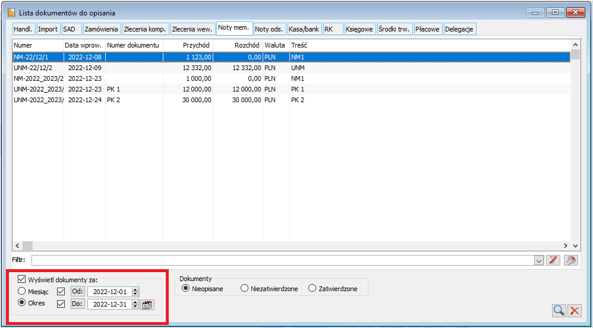The width and height of the screenshot is (593, 328).
Task: Select the Okres radio button
Action: coord(22,302)
